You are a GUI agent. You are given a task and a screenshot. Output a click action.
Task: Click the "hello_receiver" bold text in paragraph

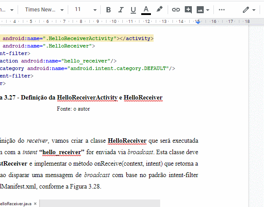62,152
